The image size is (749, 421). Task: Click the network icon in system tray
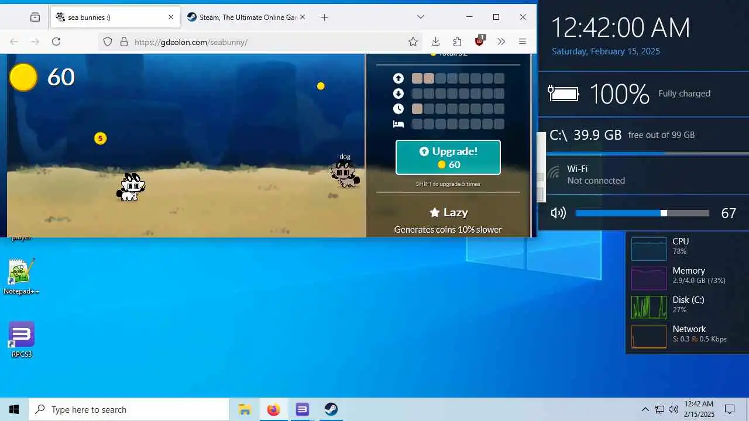pos(659,409)
